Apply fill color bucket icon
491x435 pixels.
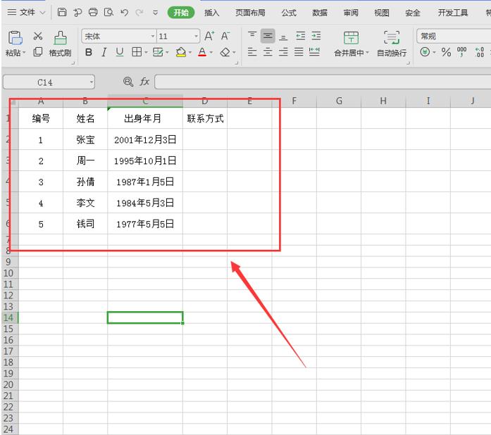click(x=181, y=52)
